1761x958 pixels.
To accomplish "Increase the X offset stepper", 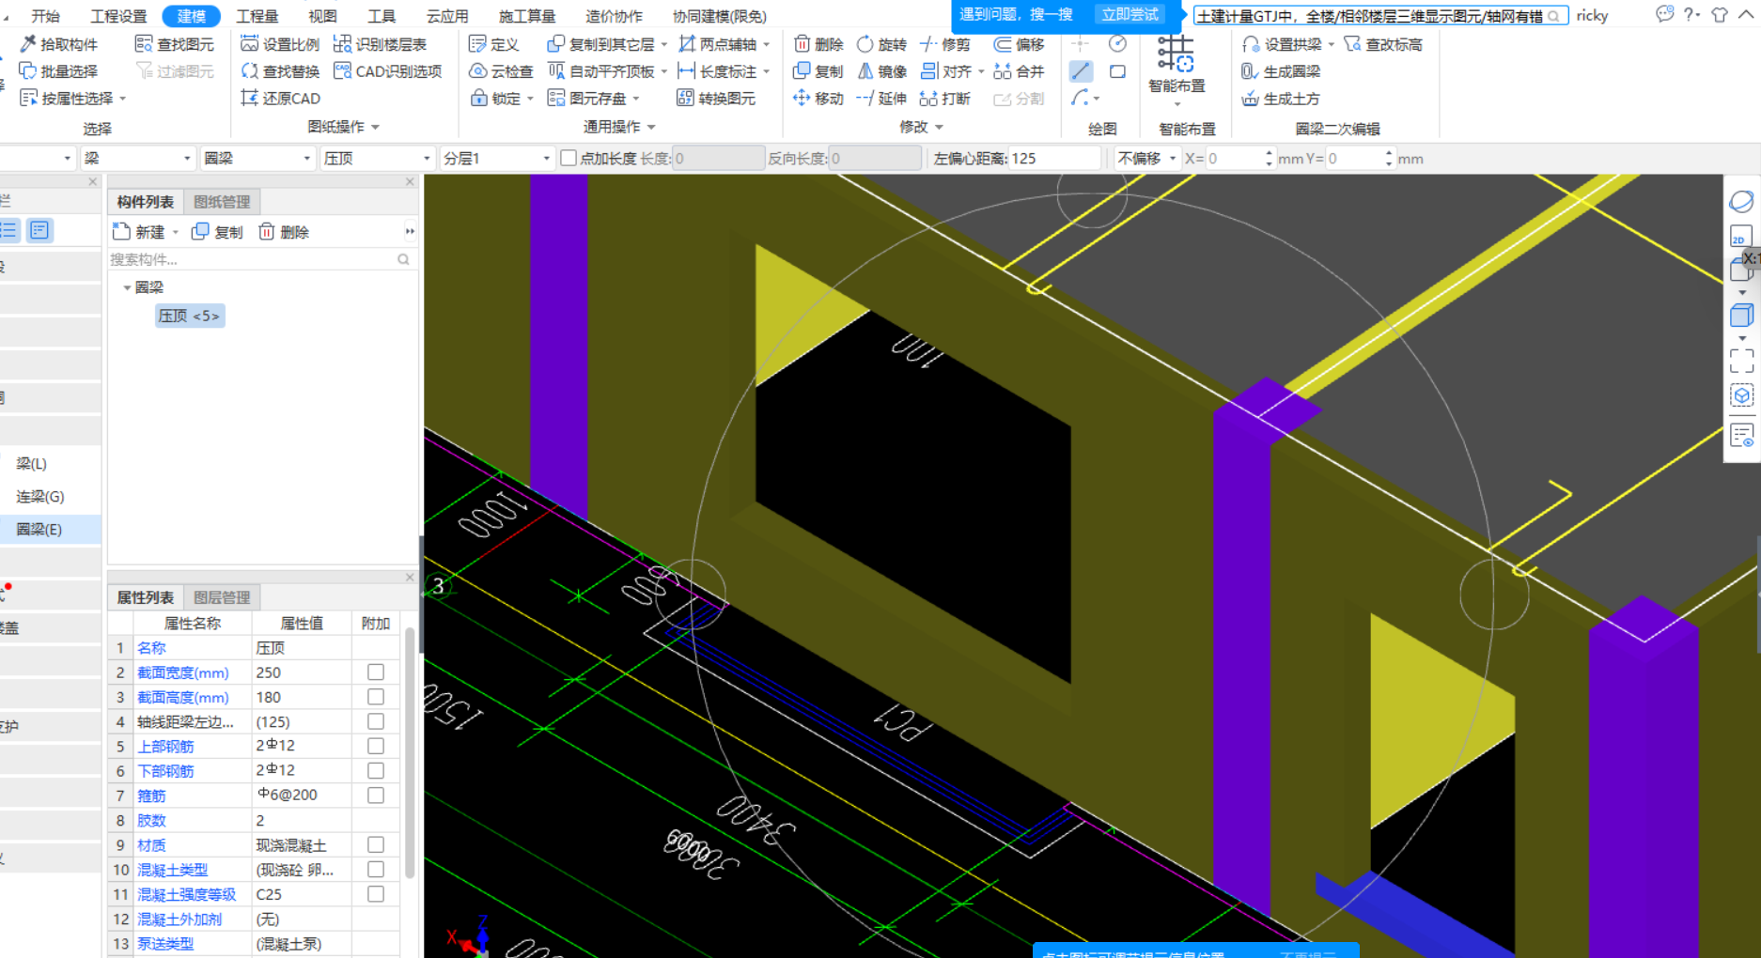I will pyautogui.click(x=1269, y=153).
